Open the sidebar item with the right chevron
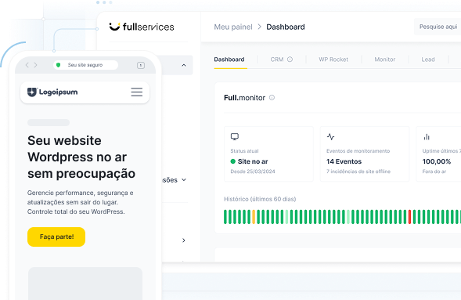 pyautogui.click(x=184, y=240)
